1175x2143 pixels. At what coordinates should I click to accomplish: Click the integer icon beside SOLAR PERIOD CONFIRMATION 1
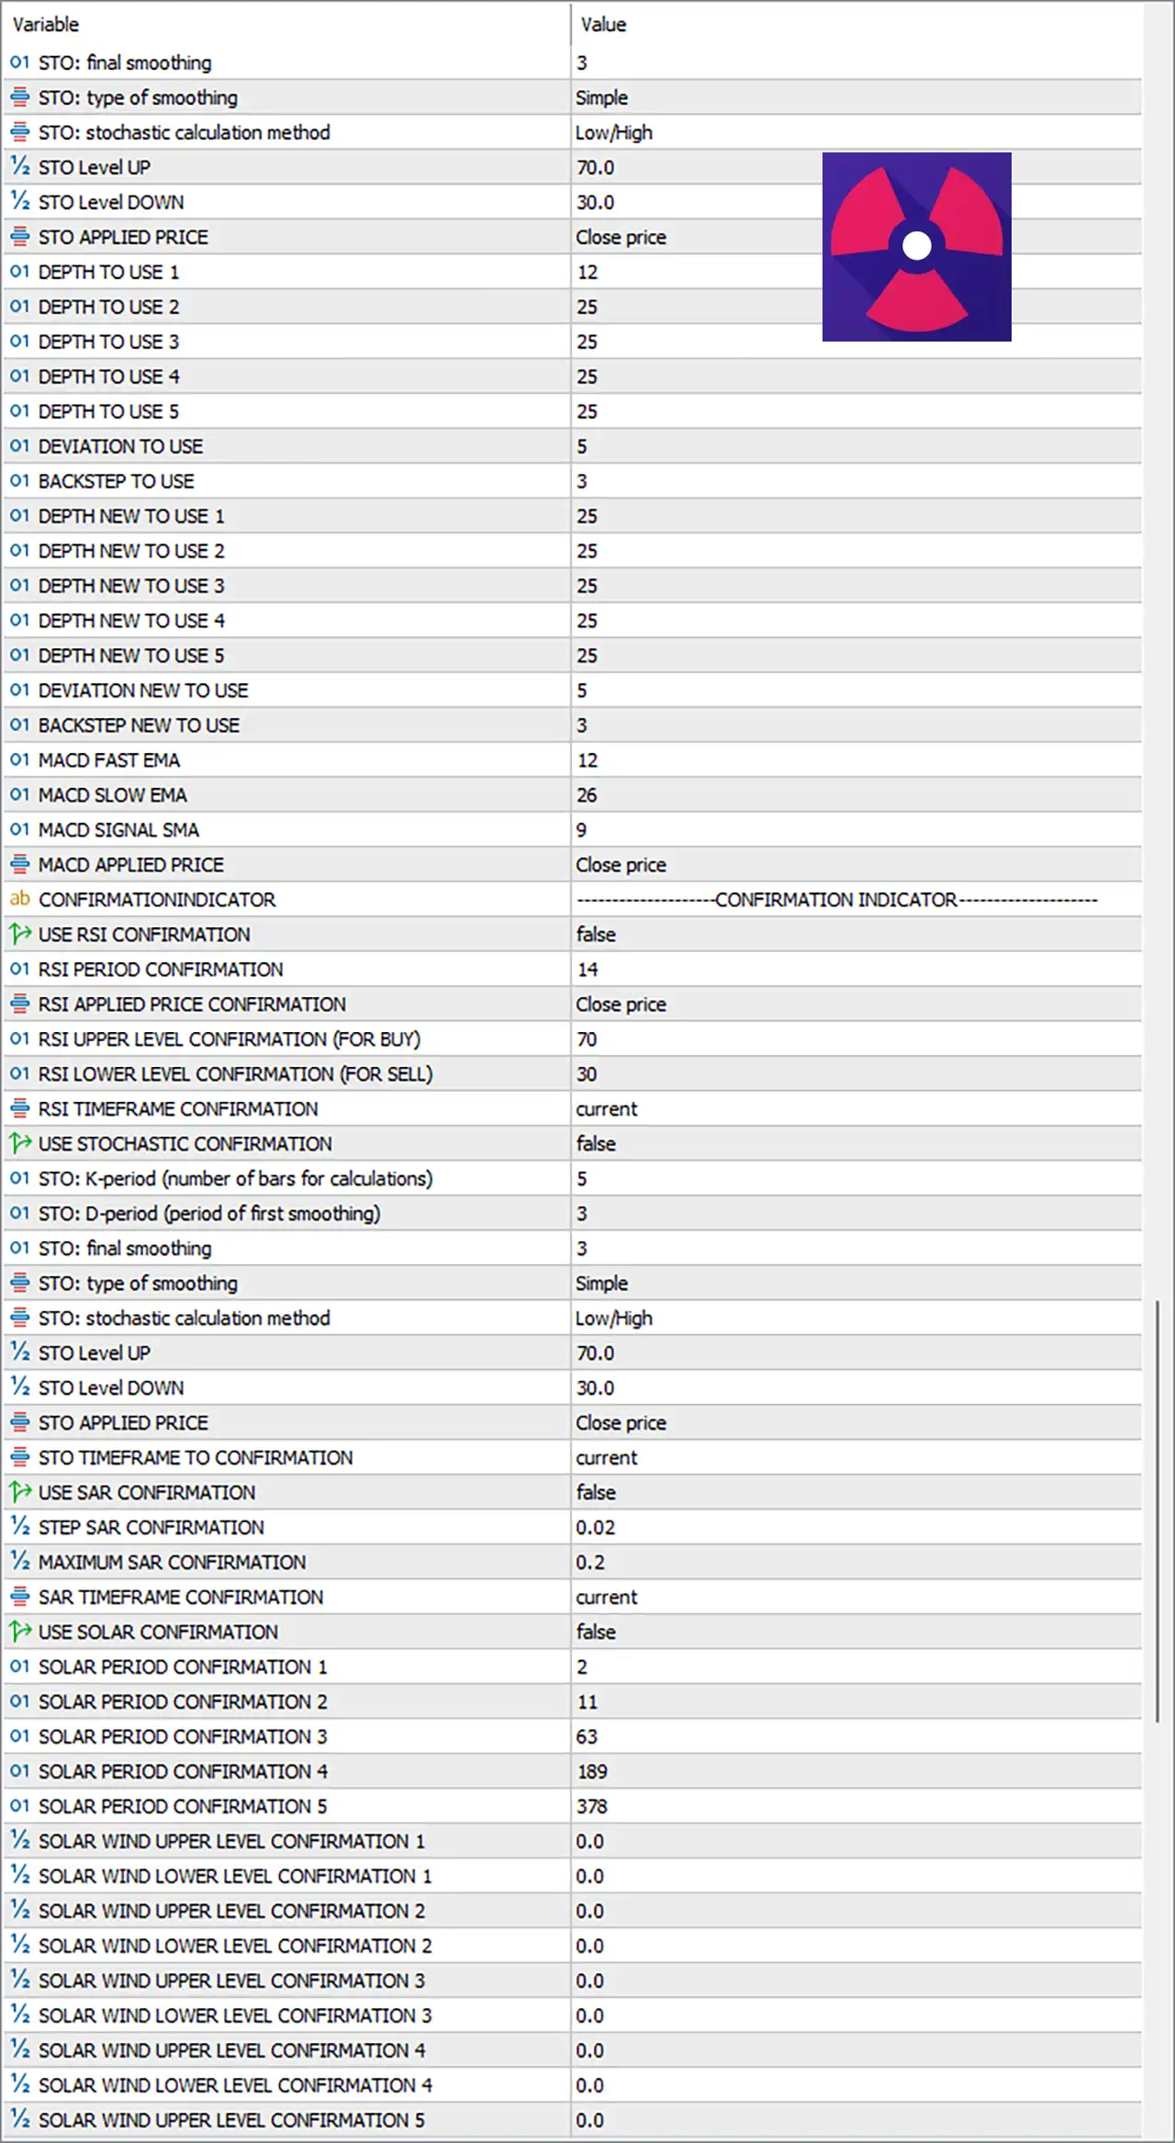coord(19,1667)
